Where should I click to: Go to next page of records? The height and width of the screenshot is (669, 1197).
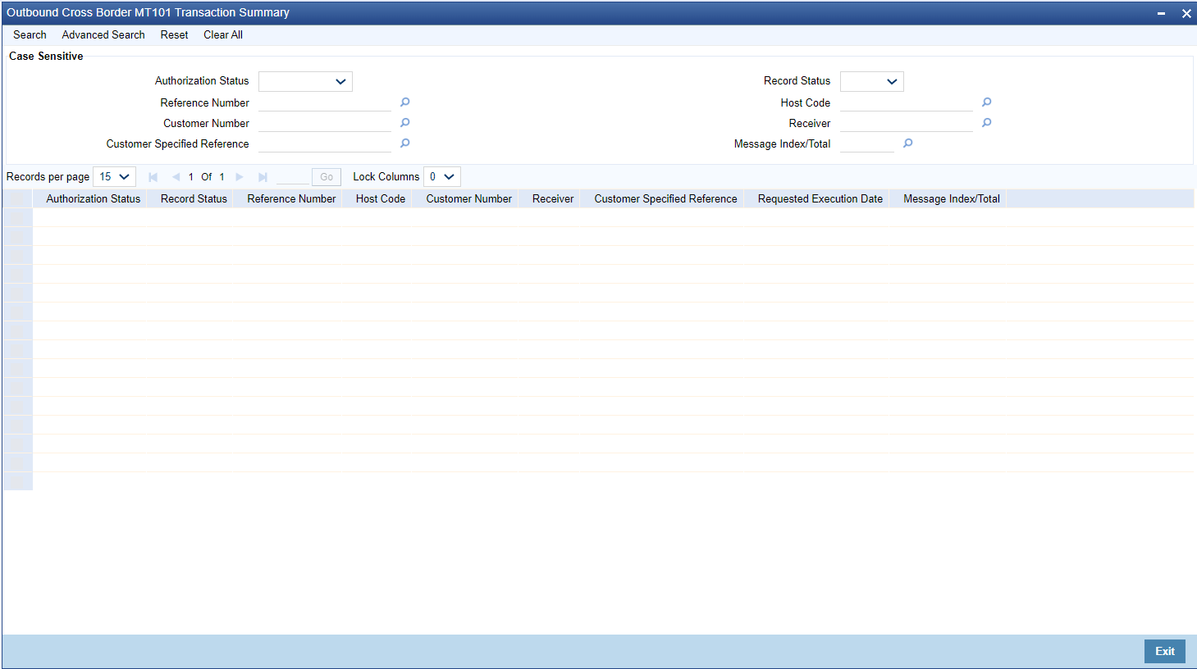coord(240,177)
